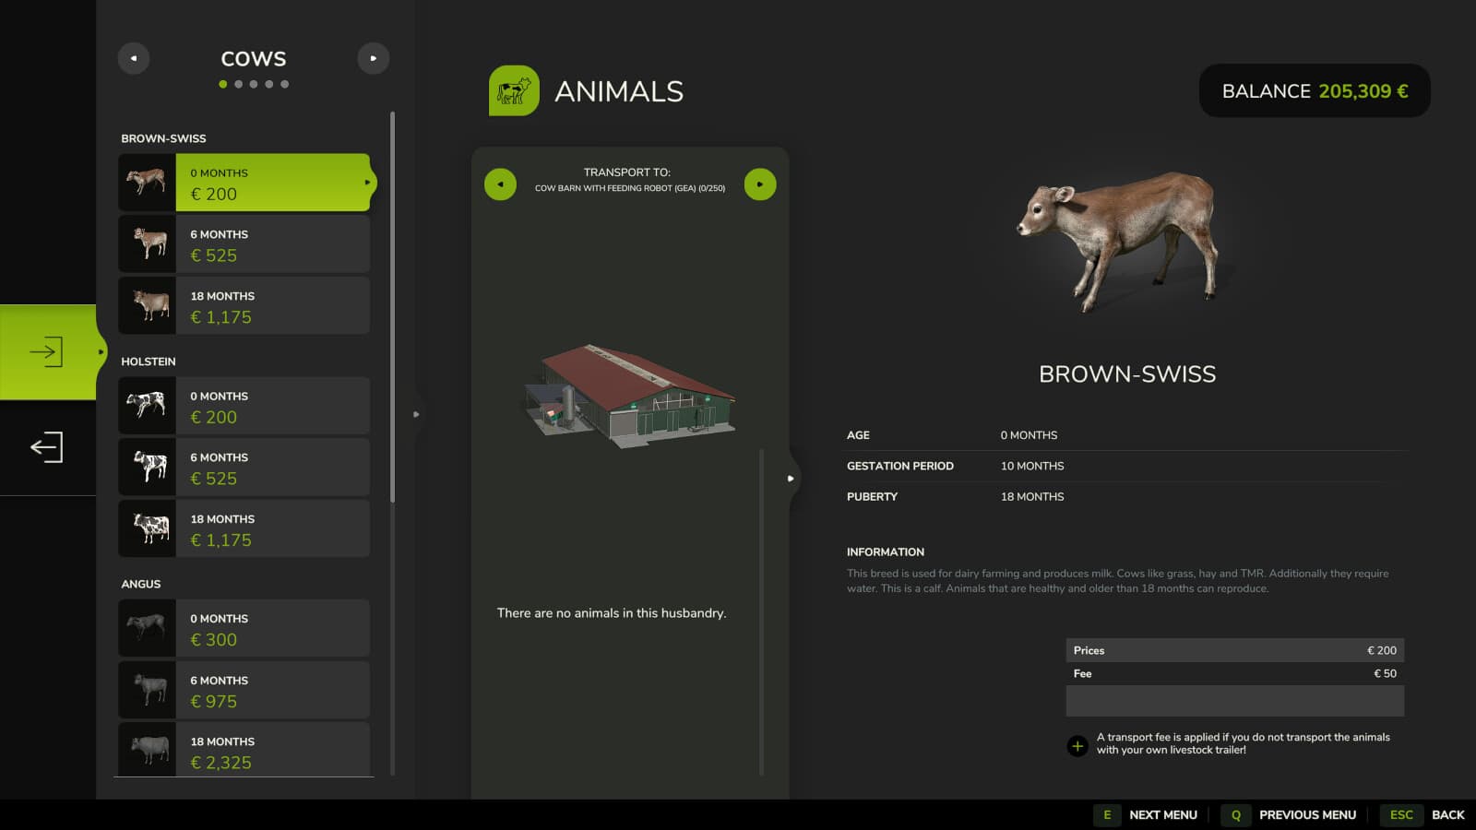Select next transport destination arrow
This screenshot has height=830, width=1476.
pos(760,184)
